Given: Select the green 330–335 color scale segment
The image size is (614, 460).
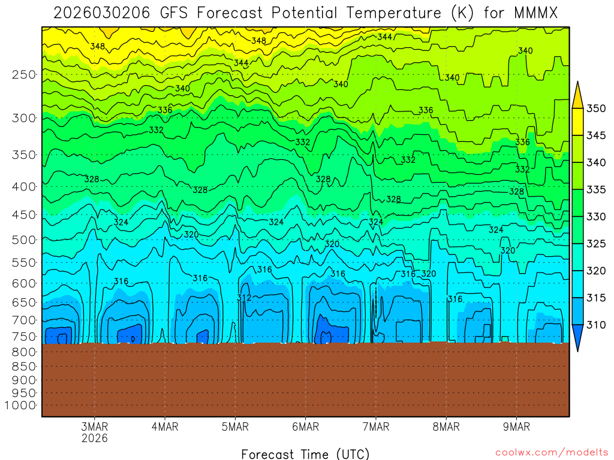Looking at the screenshot, I should 577,203.
